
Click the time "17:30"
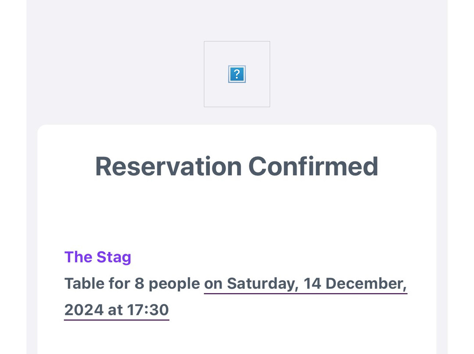pos(148,310)
